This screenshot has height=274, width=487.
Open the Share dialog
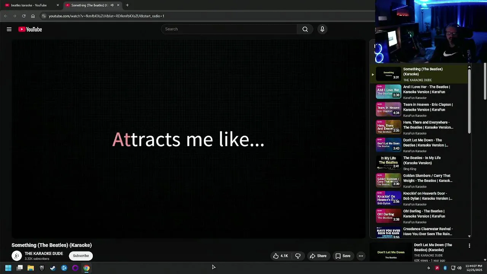coord(318,256)
